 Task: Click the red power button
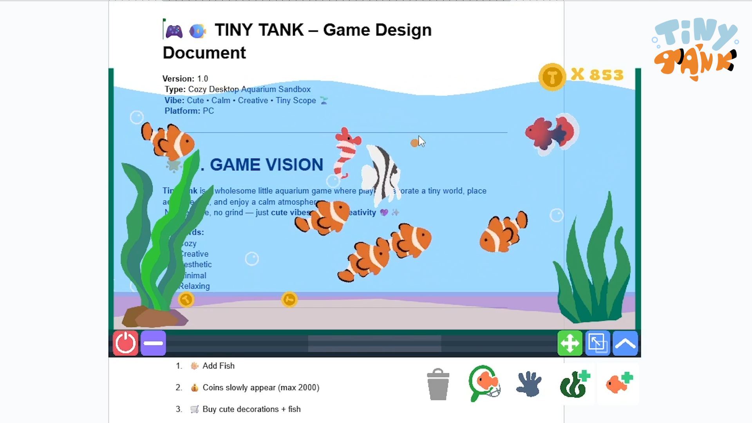125,343
